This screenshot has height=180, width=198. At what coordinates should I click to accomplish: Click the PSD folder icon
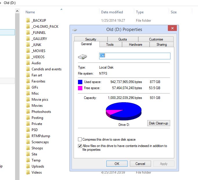click(28, 130)
